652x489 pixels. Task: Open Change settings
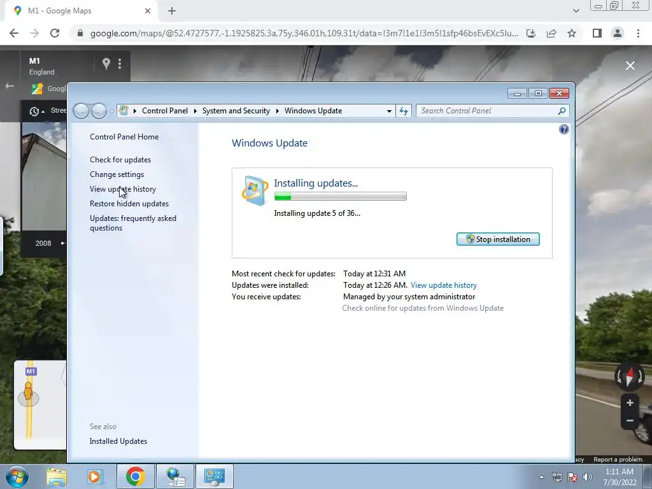pos(117,174)
